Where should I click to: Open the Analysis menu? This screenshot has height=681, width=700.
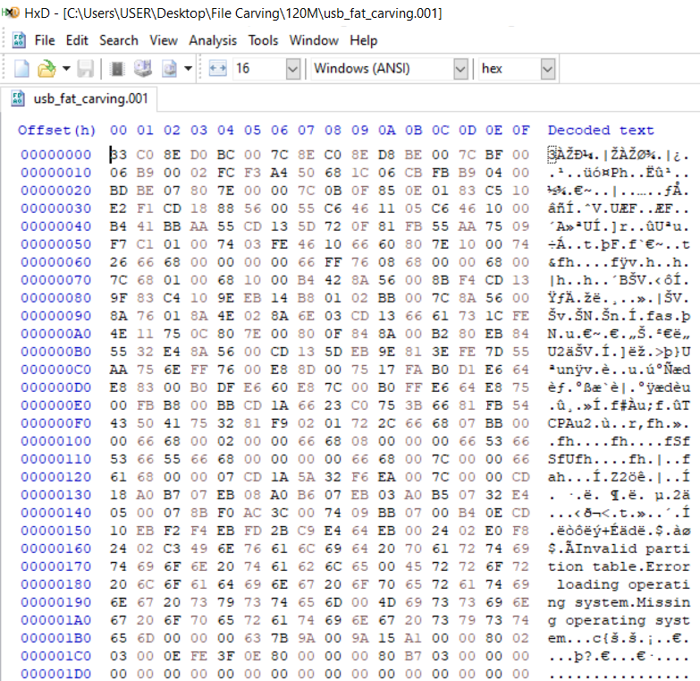point(213,40)
